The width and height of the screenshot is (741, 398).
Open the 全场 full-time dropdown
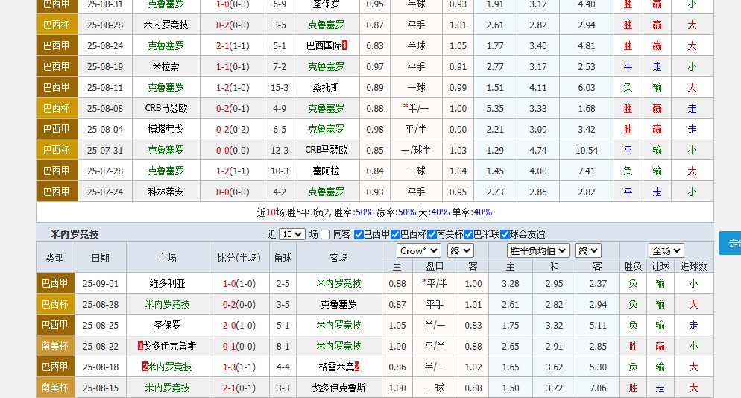666,250
